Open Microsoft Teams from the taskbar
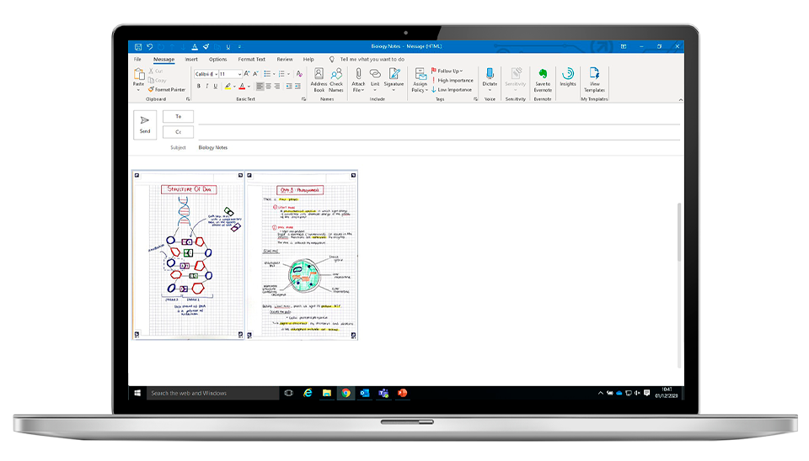The width and height of the screenshot is (809, 461). (383, 393)
